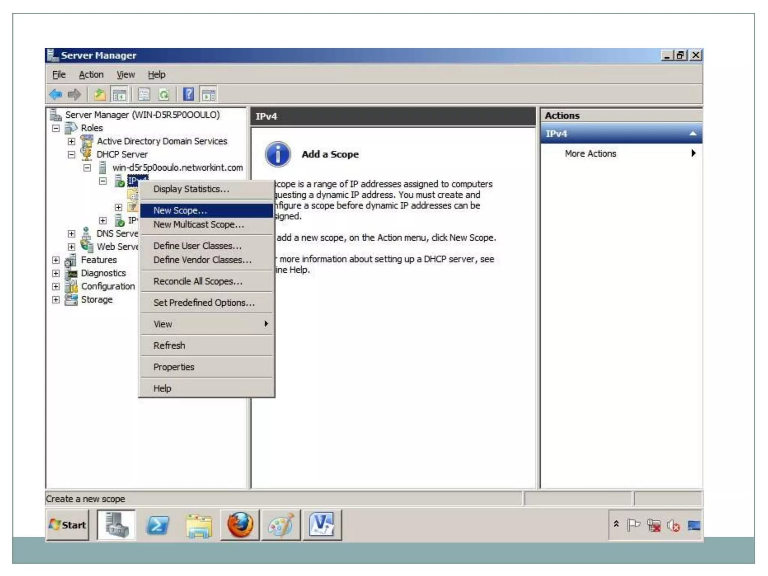Open Properties from the context menu
Image resolution: width=768 pixels, height=576 pixels.
pos(207,367)
